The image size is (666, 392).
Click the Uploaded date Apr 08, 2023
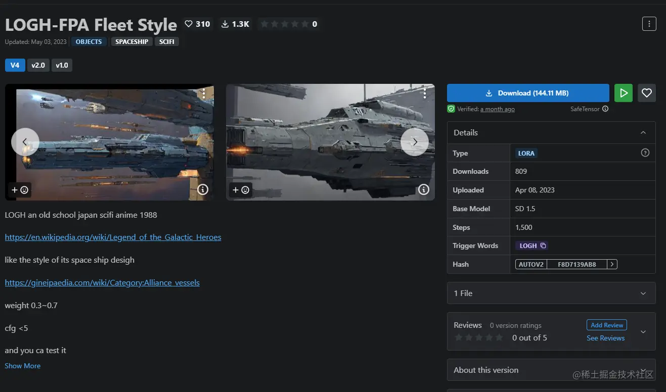pyautogui.click(x=535, y=190)
